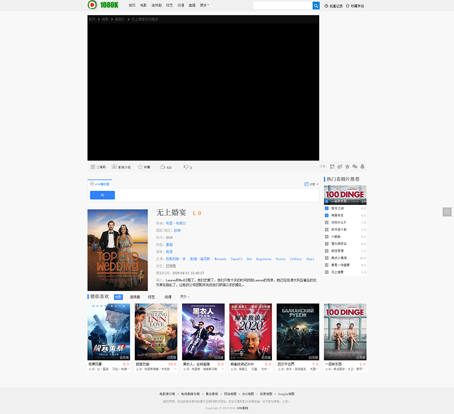Open the QR code (二维码) option

coord(98,167)
